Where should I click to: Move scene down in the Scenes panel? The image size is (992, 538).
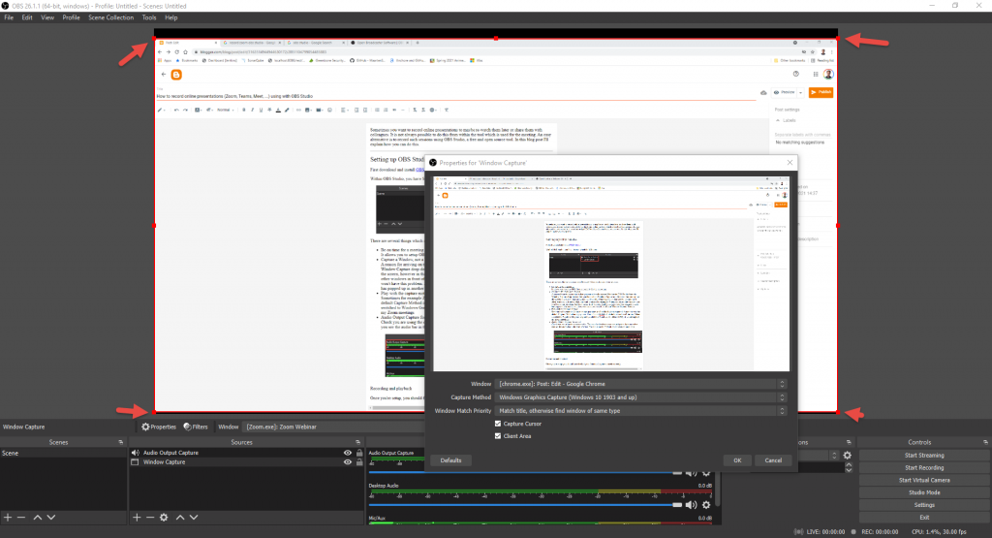(x=51, y=517)
